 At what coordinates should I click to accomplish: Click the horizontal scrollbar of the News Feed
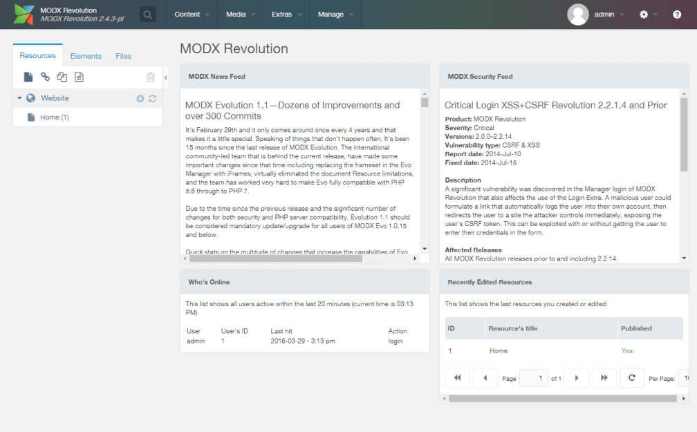coord(276,259)
